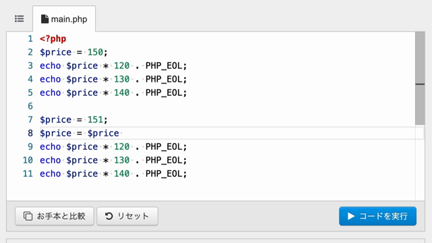Click the number 130 on line 10
The width and height of the screenshot is (432, 243).
[122, 161]
